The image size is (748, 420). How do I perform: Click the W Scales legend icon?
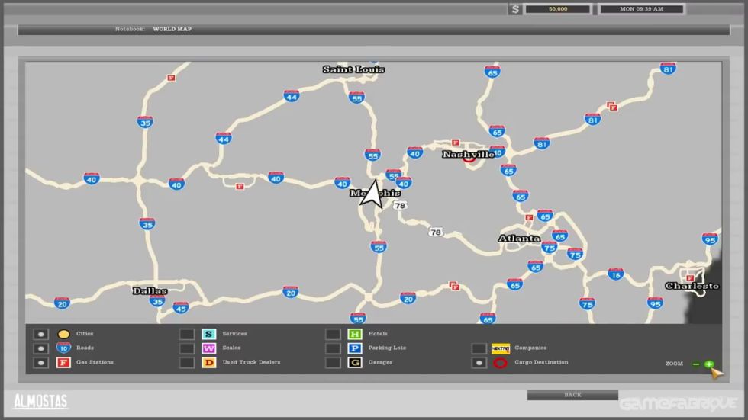[x=209, y=348]
